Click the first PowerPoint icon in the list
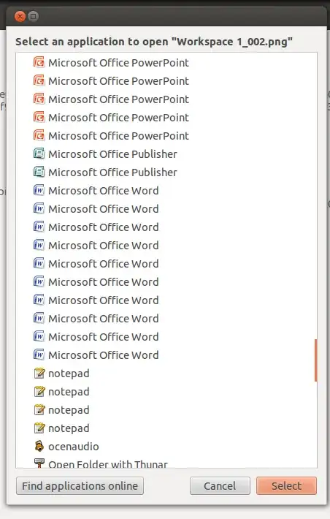This screenshot has height=519, width=330. click(39, 62)
